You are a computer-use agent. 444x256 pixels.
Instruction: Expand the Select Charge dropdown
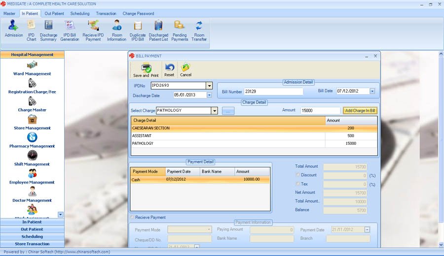pos(215,111)
